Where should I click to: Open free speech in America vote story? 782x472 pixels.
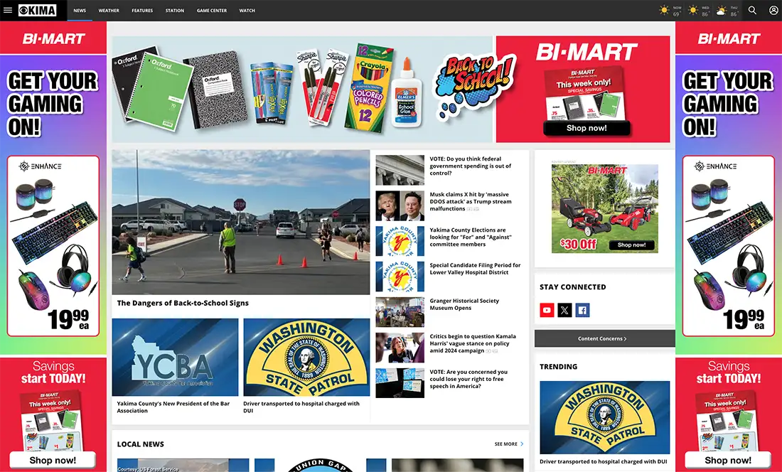click(468, 379)
